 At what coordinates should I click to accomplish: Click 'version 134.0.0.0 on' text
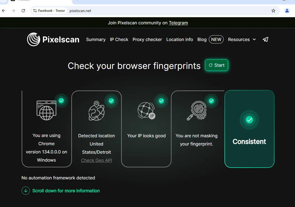(46, 152)
